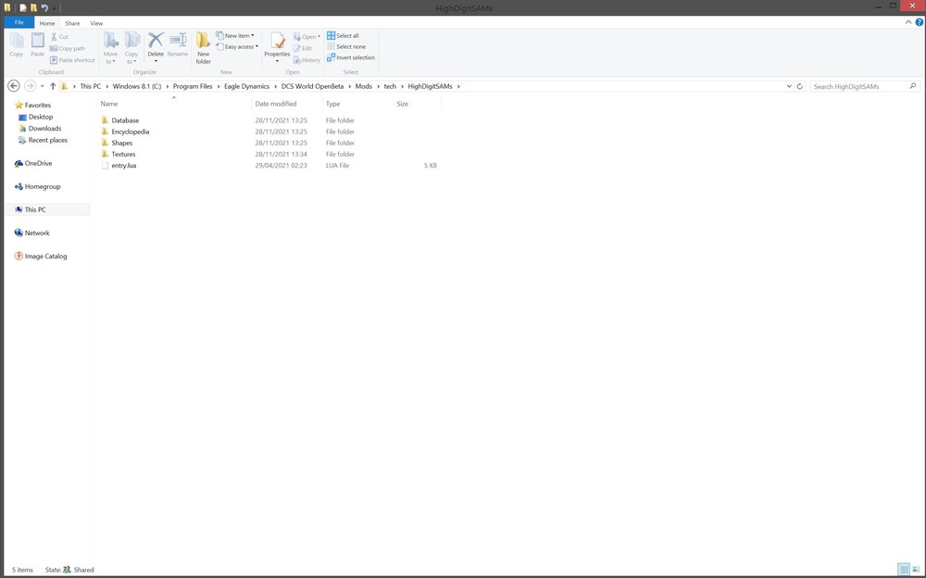Click the Properties checkmark icon
Image resolution: width=926 pixels, height=578 pixels.
[x=278, y=40]
